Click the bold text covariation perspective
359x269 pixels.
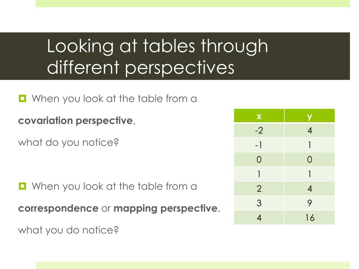coord(76,121)
